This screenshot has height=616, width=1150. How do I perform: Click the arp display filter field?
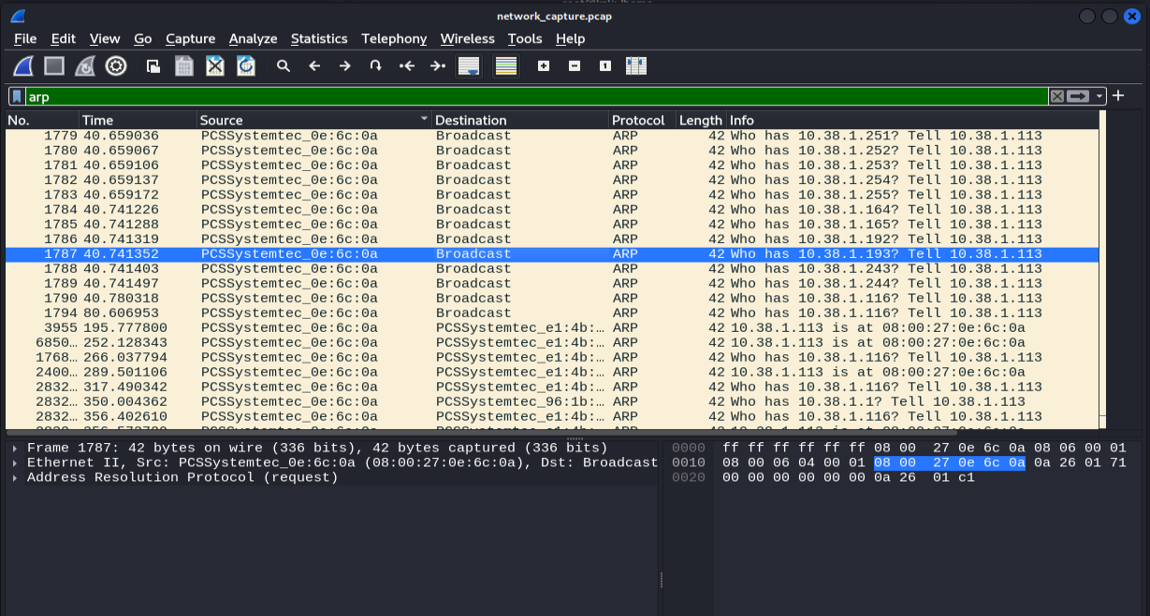coord(536,96)
